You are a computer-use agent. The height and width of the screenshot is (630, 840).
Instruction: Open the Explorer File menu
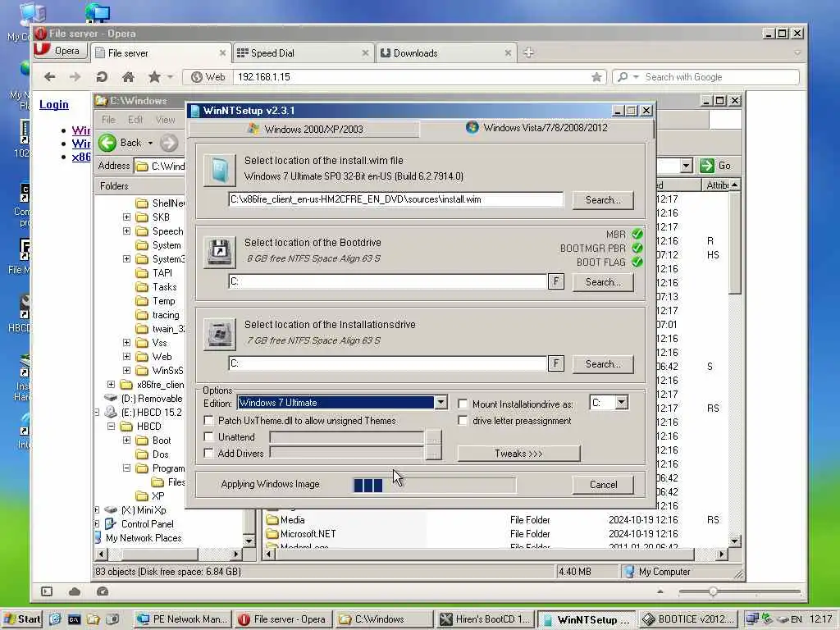[x=108, y=120]
